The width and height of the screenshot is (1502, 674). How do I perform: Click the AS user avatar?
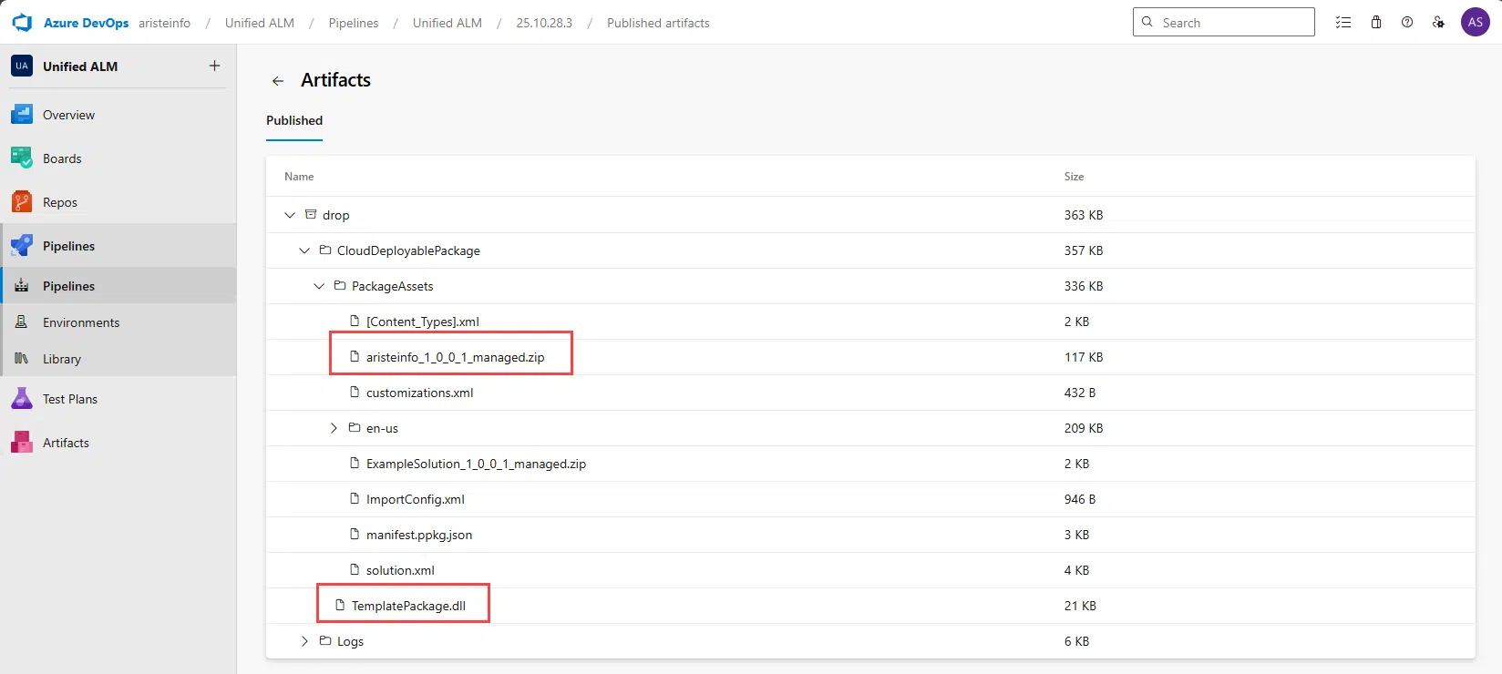tap(1475, 23)
